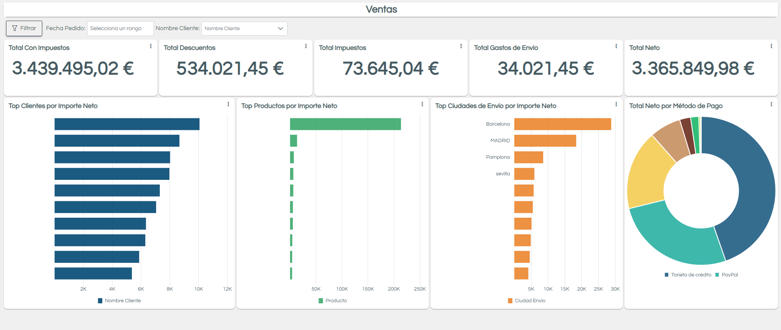Expand the Nombre Cliente dropdown
The height and width of the screenshot is (330, 781).
(x=244, y=28)
